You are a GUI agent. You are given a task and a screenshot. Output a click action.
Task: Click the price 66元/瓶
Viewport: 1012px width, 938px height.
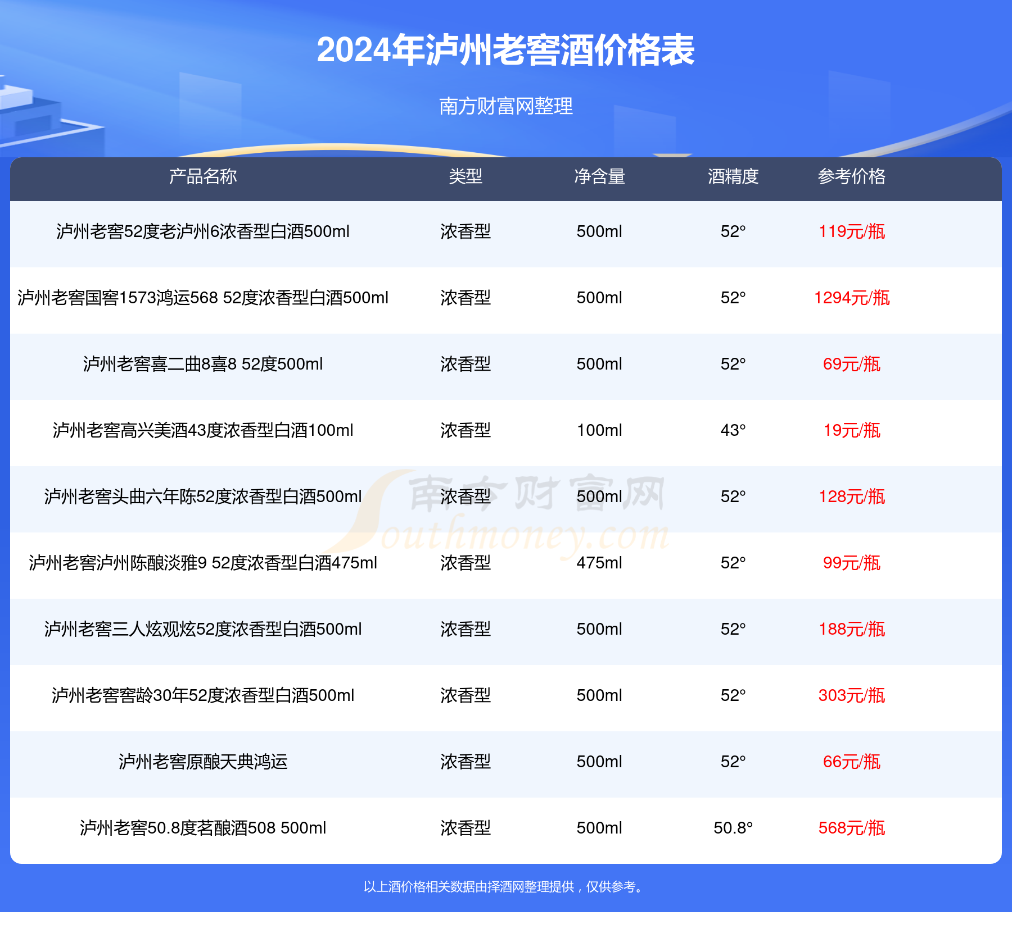pyautogui.click(x=852, y=762)
